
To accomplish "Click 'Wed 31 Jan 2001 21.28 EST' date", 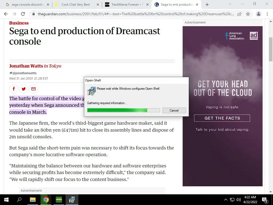I will pyautogui.click(x=29, y=78).
